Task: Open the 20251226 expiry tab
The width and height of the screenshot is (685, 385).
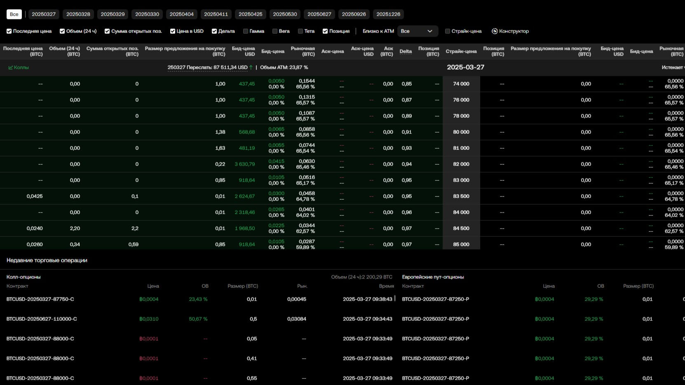Action: [388, 14]
